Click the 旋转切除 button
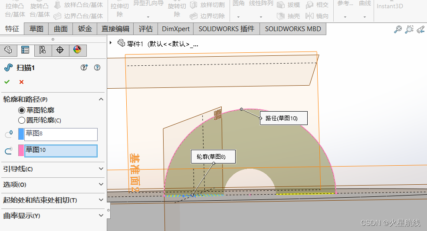Viewport: 427px width, 231px height. click(177, 10)
